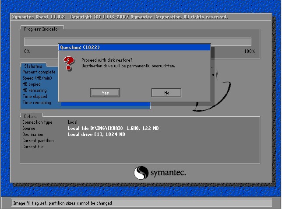
Task: Click the Symantec yin-yang logo
Action: coord(141,173)
